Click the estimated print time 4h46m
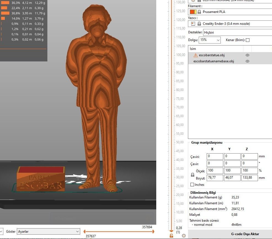The width and height of the screenshot is (272, 239). [x=236, y=225]
